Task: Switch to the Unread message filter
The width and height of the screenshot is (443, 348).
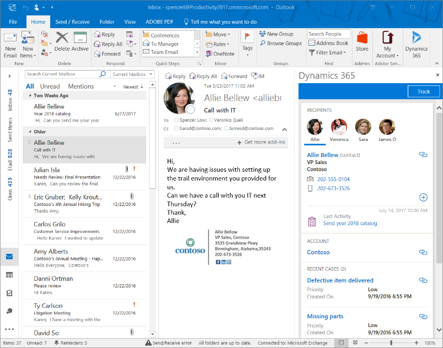Action: pos(50,86)
